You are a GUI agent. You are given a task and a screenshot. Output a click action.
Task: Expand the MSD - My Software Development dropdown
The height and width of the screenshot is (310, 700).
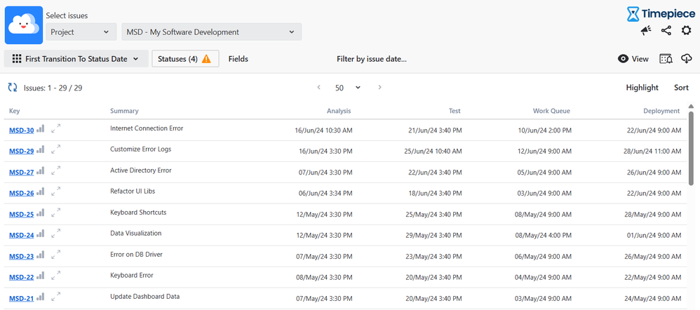point(211,32)
